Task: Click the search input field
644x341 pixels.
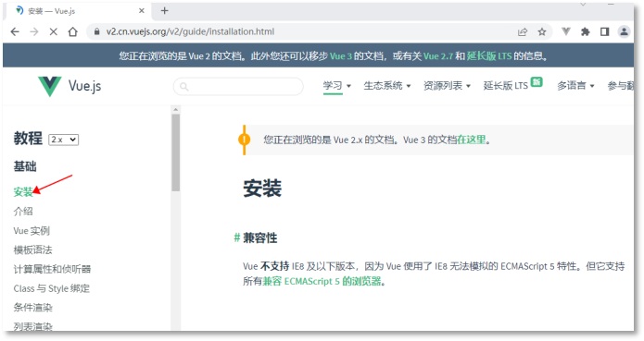Action: pyautogui.click(x=238, y=86)
